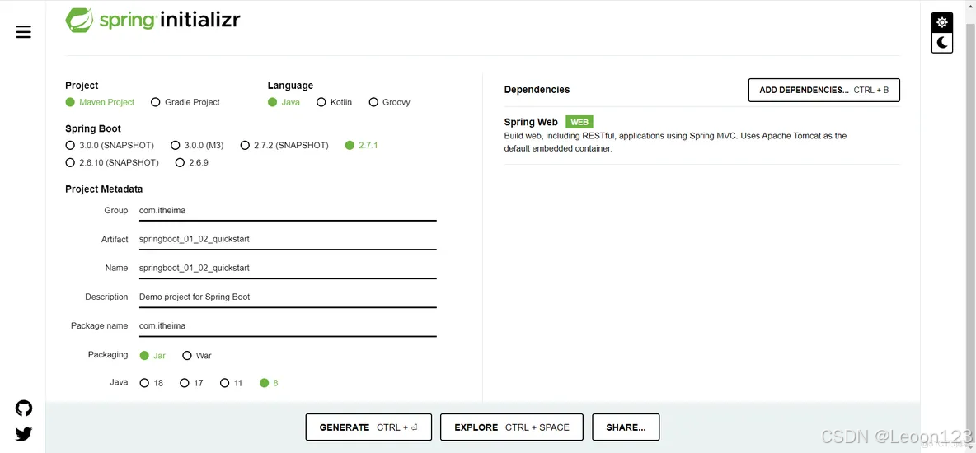Pick Java version 17
The height and width of the screenshot is (453, 976).
pos(192,383)
